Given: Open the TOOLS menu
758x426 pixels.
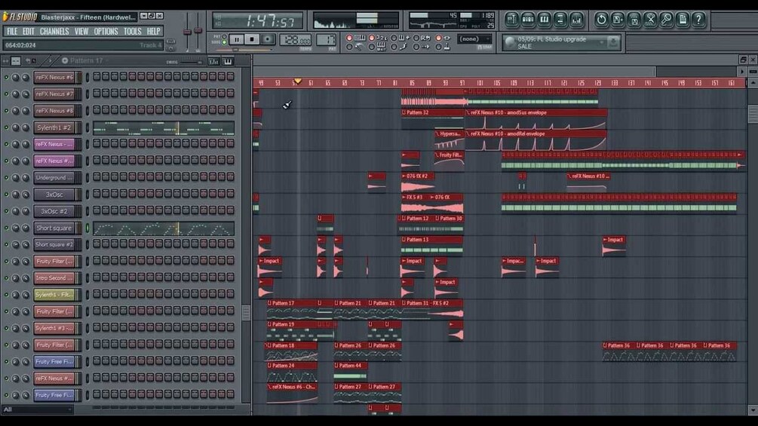Looking at the screenshot, I should 133,32.
